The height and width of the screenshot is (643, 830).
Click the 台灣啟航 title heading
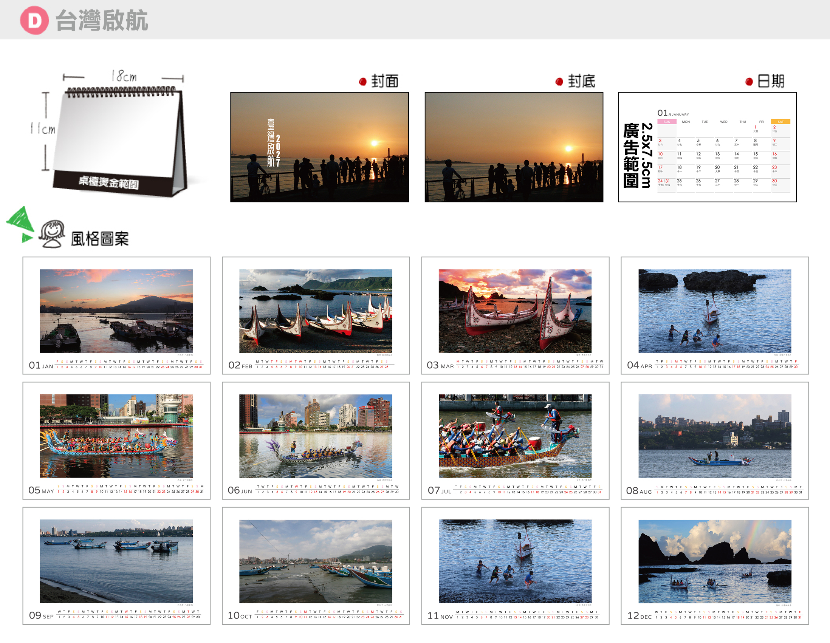pos(102,20)
